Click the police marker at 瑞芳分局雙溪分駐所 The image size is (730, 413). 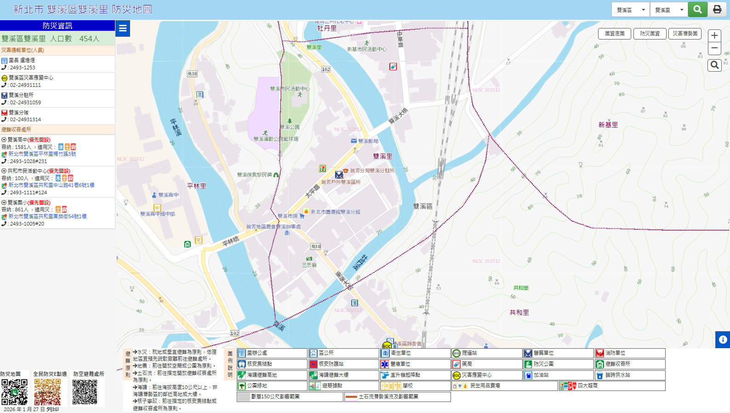point(339,175)
